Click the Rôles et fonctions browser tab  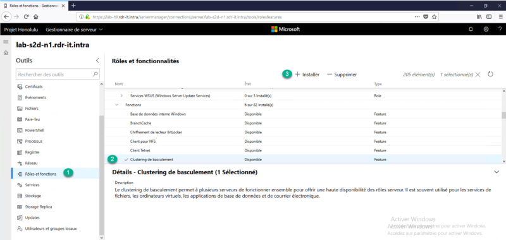35,6
